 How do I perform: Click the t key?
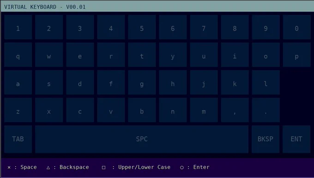(x=142, y=55)
